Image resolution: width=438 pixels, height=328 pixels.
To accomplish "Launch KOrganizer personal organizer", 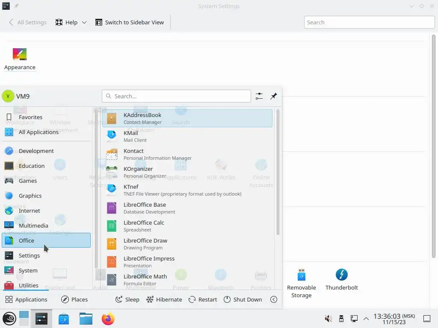I will point(187,172).
